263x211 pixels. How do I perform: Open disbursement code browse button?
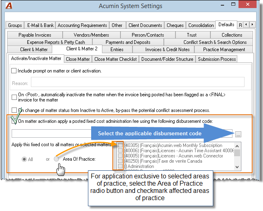point(238,134)
